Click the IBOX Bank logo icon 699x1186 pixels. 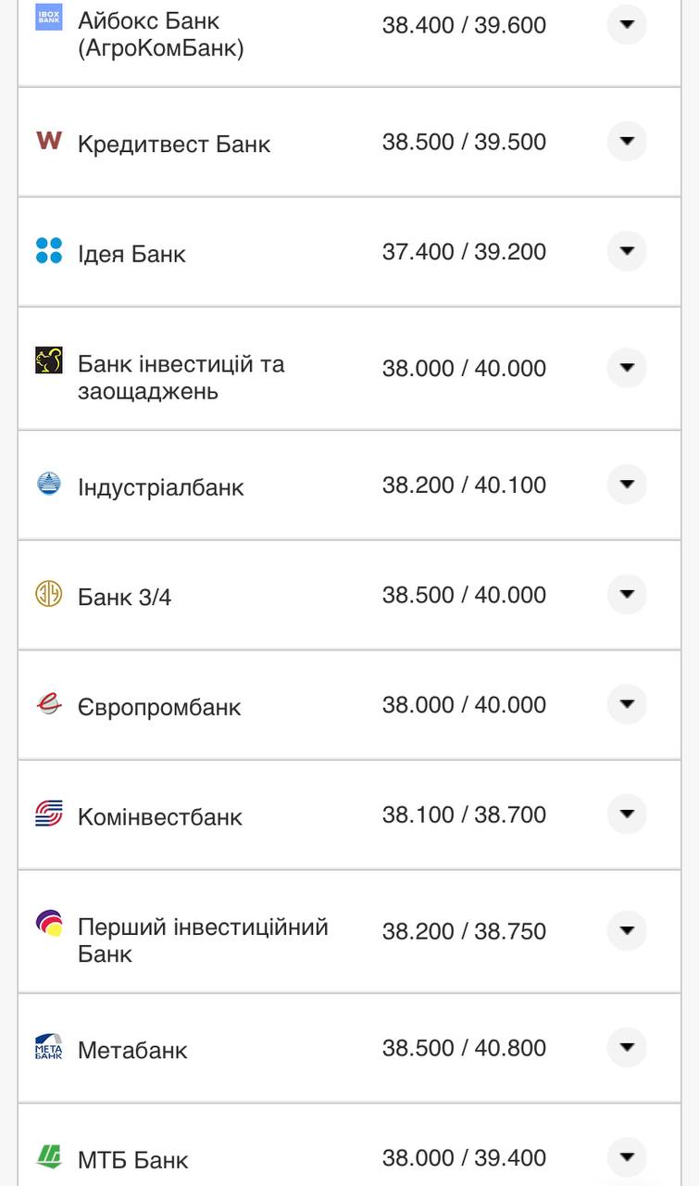pyautogui.click(x=48, y=16)
